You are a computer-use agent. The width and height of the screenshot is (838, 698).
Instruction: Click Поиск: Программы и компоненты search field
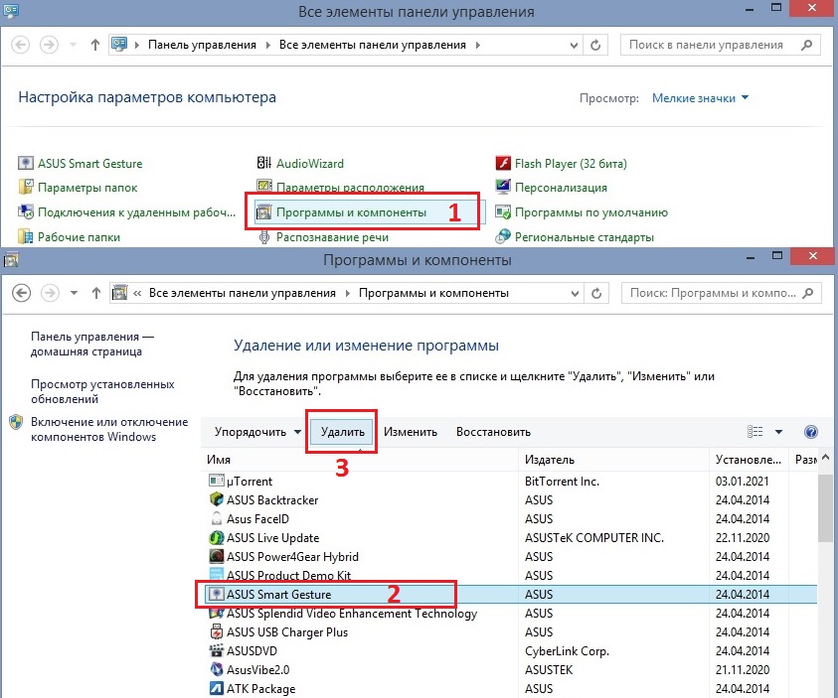pyautogui.click(x=721, y=293)
